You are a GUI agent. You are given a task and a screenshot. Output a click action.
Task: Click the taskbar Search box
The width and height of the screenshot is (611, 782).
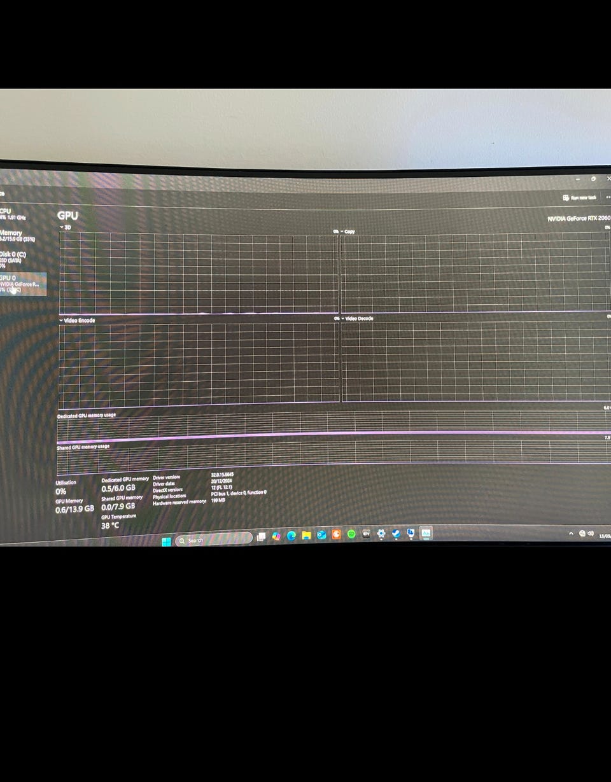tap(214, 540)
